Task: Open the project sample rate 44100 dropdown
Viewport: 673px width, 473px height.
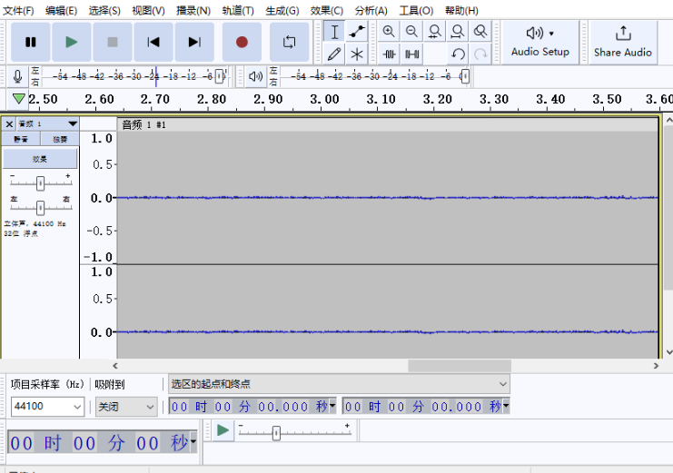Action: point(47,406)
